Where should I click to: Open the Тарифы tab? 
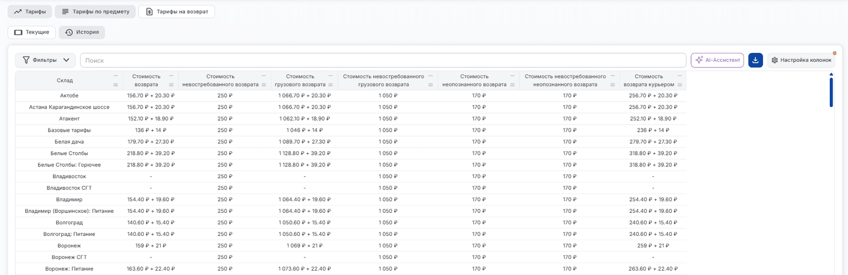point(30,12)
